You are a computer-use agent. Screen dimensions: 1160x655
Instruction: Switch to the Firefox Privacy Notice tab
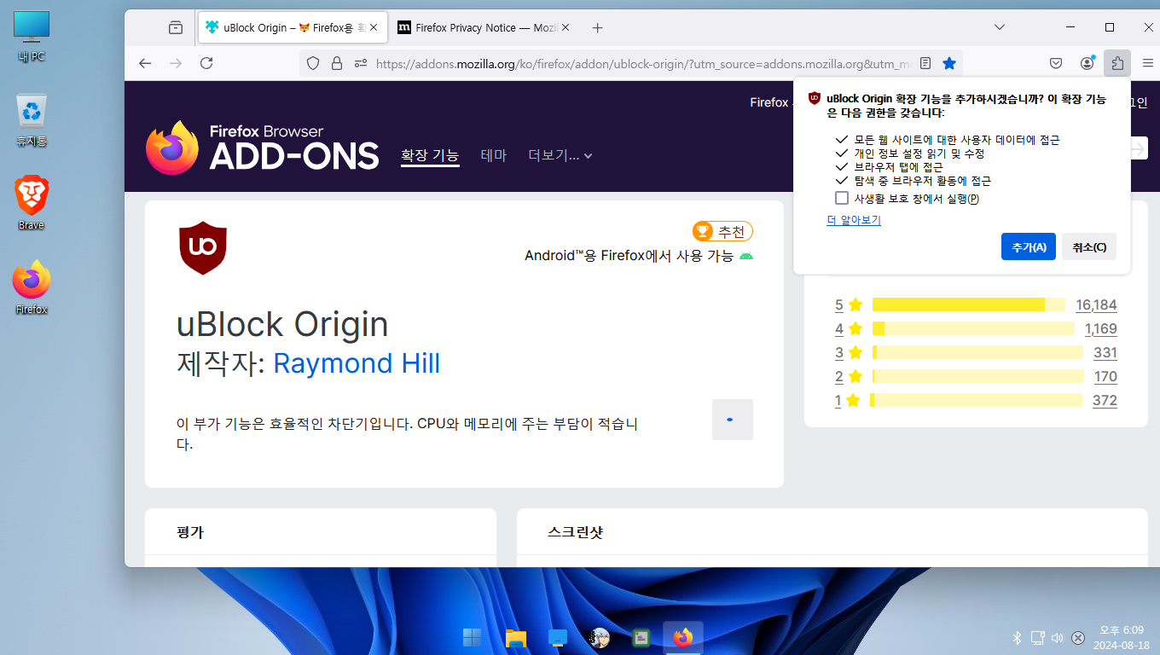pos(484,27)
